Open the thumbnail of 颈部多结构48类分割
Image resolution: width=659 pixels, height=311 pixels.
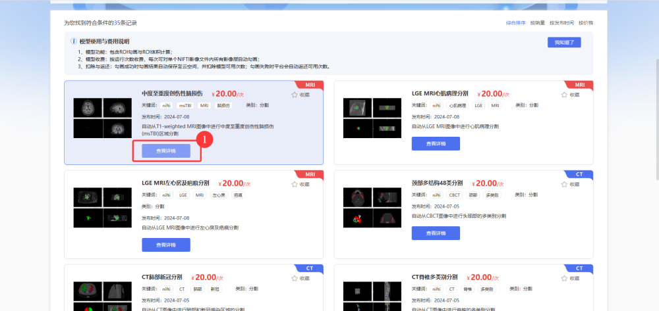(372, 208)
